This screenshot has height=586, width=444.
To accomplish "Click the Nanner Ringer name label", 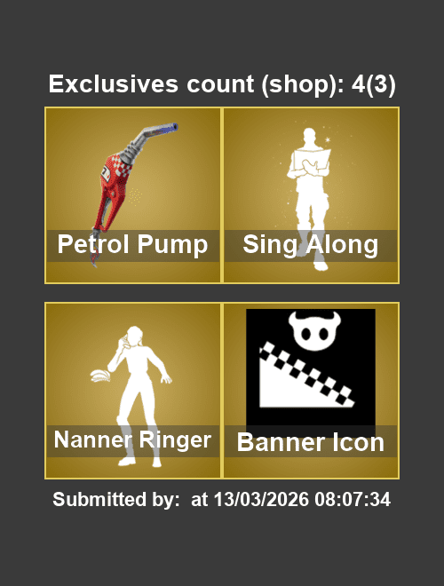I will click(132, 439).
